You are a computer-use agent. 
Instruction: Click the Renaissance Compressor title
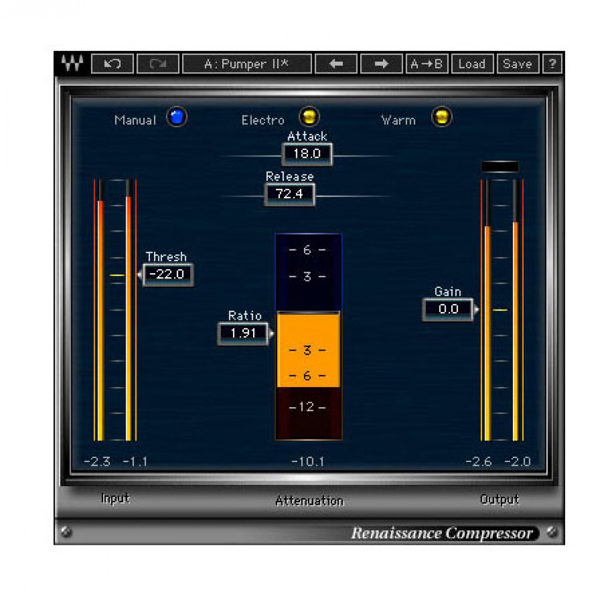442,533
